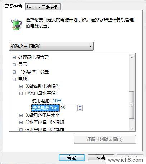This screenshot has width=146, height=164.
Task: Switch to Lenovo 电源管理 tab
Action: 43,7
